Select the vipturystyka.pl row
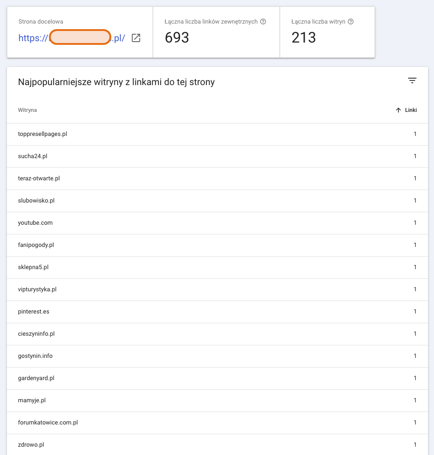Screen dimensions: 434x455 point(37,289)
